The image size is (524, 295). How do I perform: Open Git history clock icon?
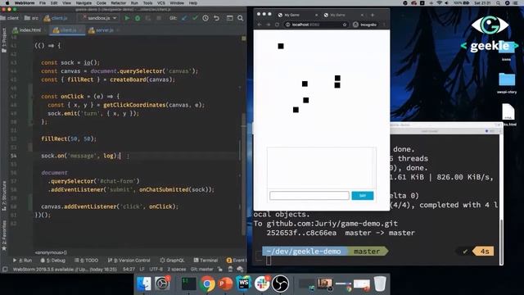pos(206,18)
